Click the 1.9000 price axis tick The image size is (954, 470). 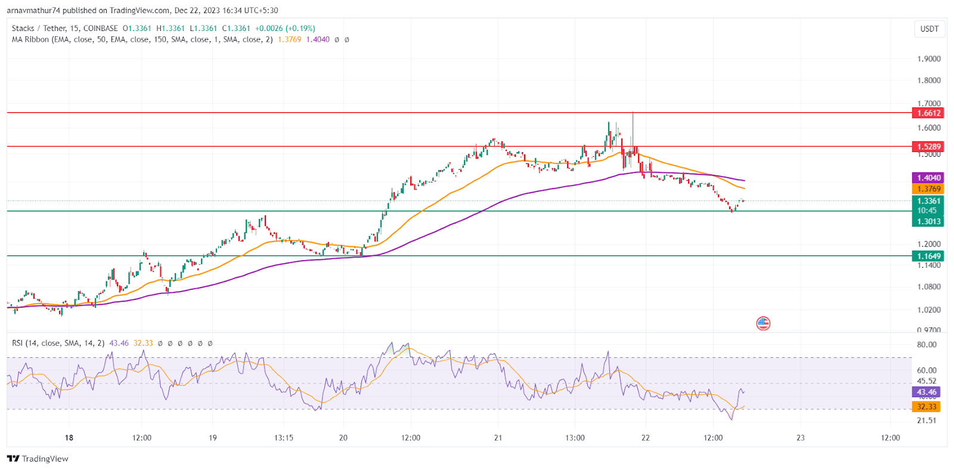tap(929, 58)
